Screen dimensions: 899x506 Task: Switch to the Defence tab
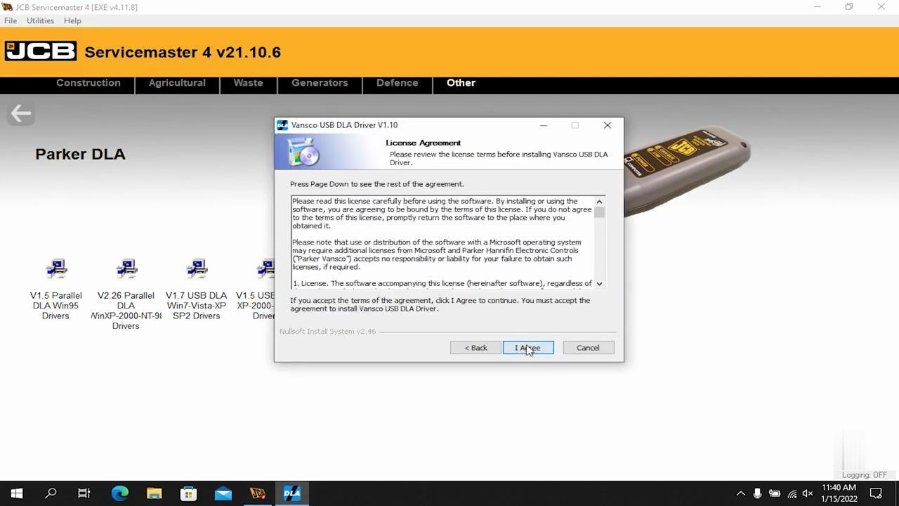(x=398, y=83)
